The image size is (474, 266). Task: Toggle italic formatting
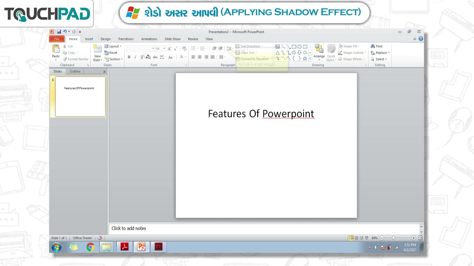coord(135,57)
